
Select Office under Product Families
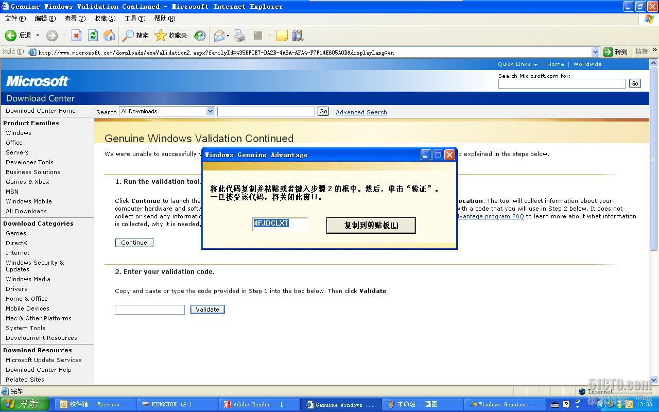click(14, 143)
